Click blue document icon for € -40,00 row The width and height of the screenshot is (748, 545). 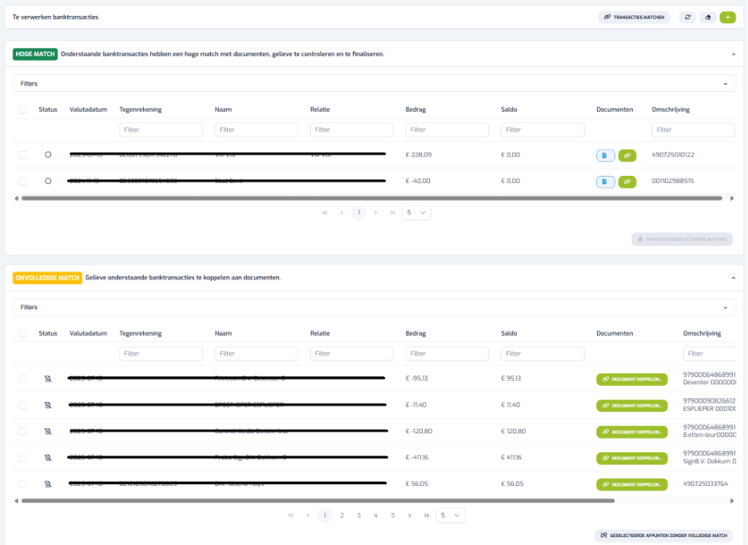point(605,182)
